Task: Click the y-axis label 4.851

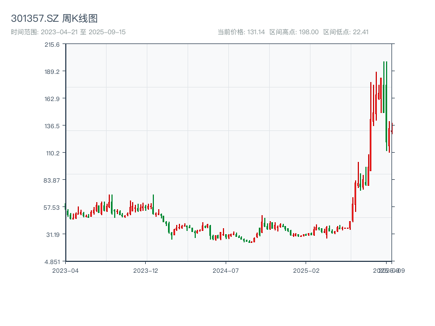Action: 52,262
